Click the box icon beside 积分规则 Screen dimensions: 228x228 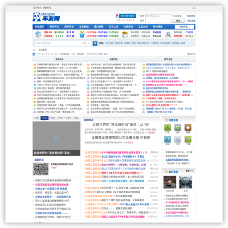pyautogui.click(x=125, y=34)
